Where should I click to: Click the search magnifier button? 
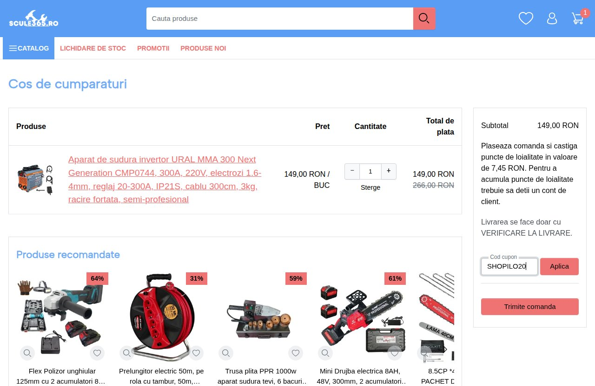pyautogui.click(x=424, y=19)
